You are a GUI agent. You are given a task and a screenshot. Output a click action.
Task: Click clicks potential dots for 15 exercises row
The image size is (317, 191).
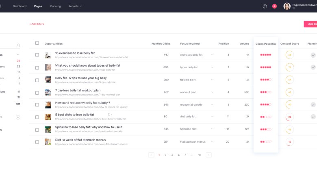266,55
